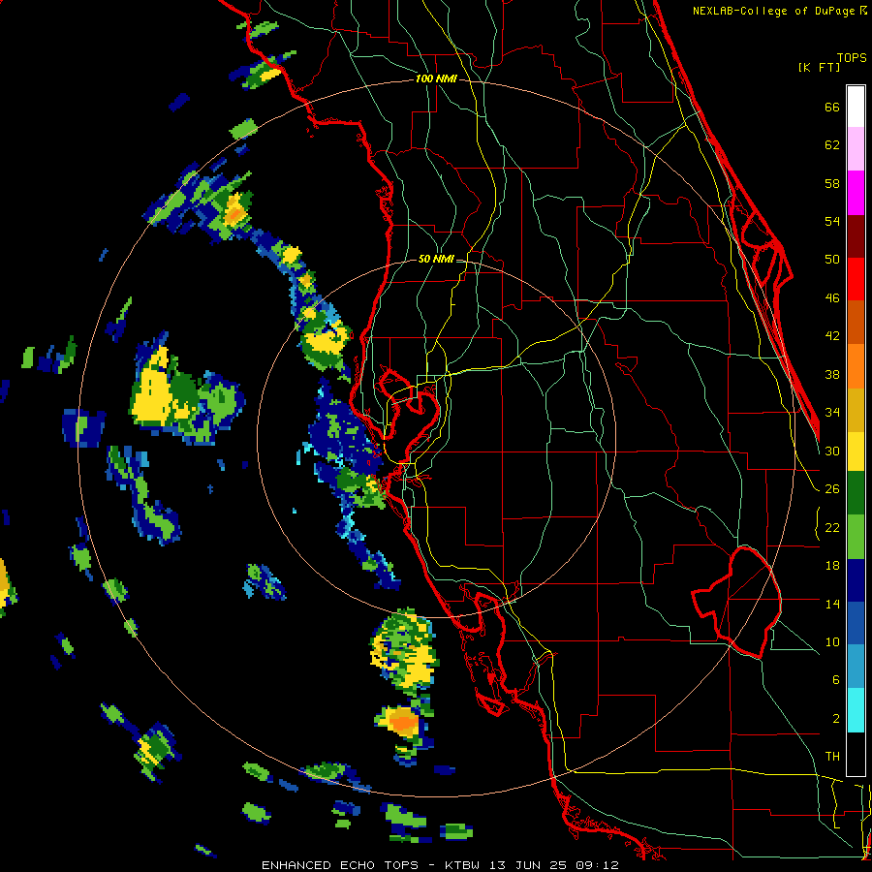Select the 6 value on the legend
Screen dimensions: 872x872
[835, 680]
